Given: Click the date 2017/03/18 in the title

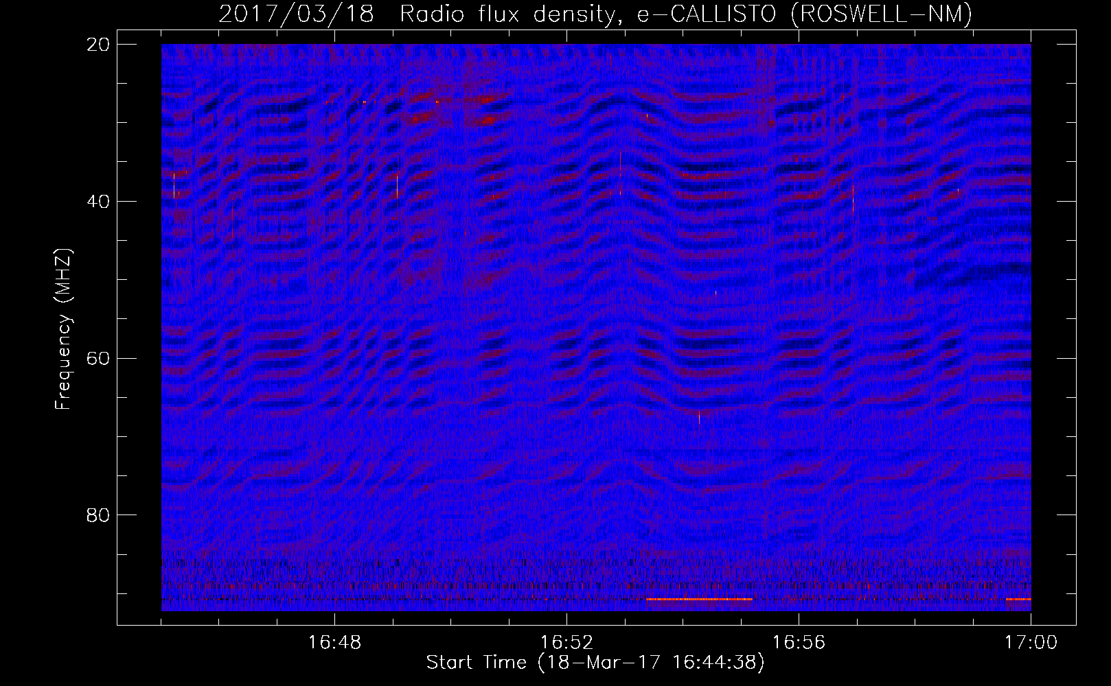Looking at the screenshot, I should [x=297, y=14].
